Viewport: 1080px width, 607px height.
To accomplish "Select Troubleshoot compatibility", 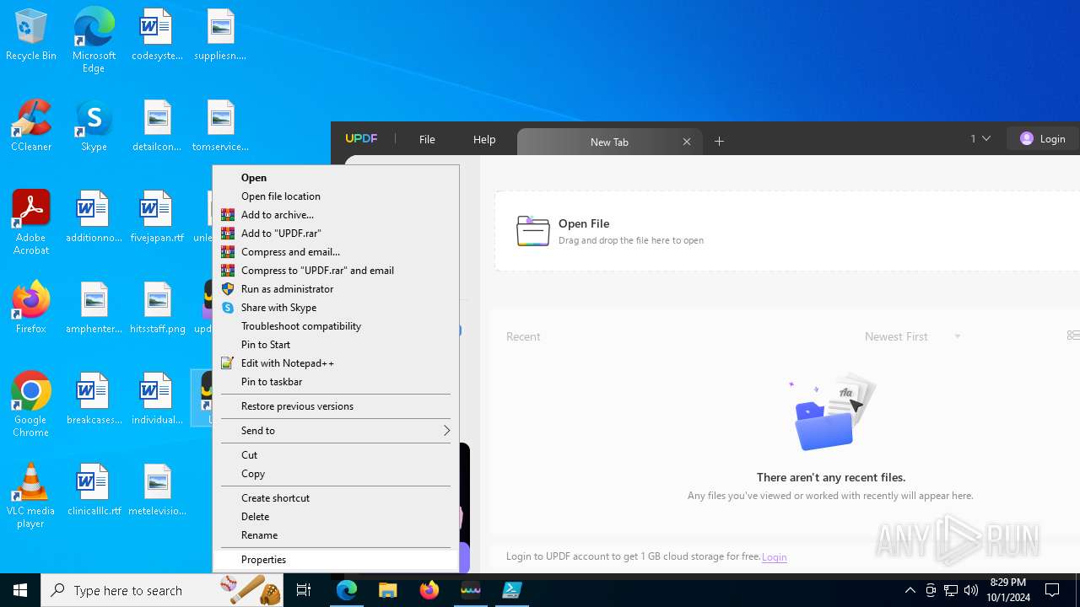I will coord(336,326).
